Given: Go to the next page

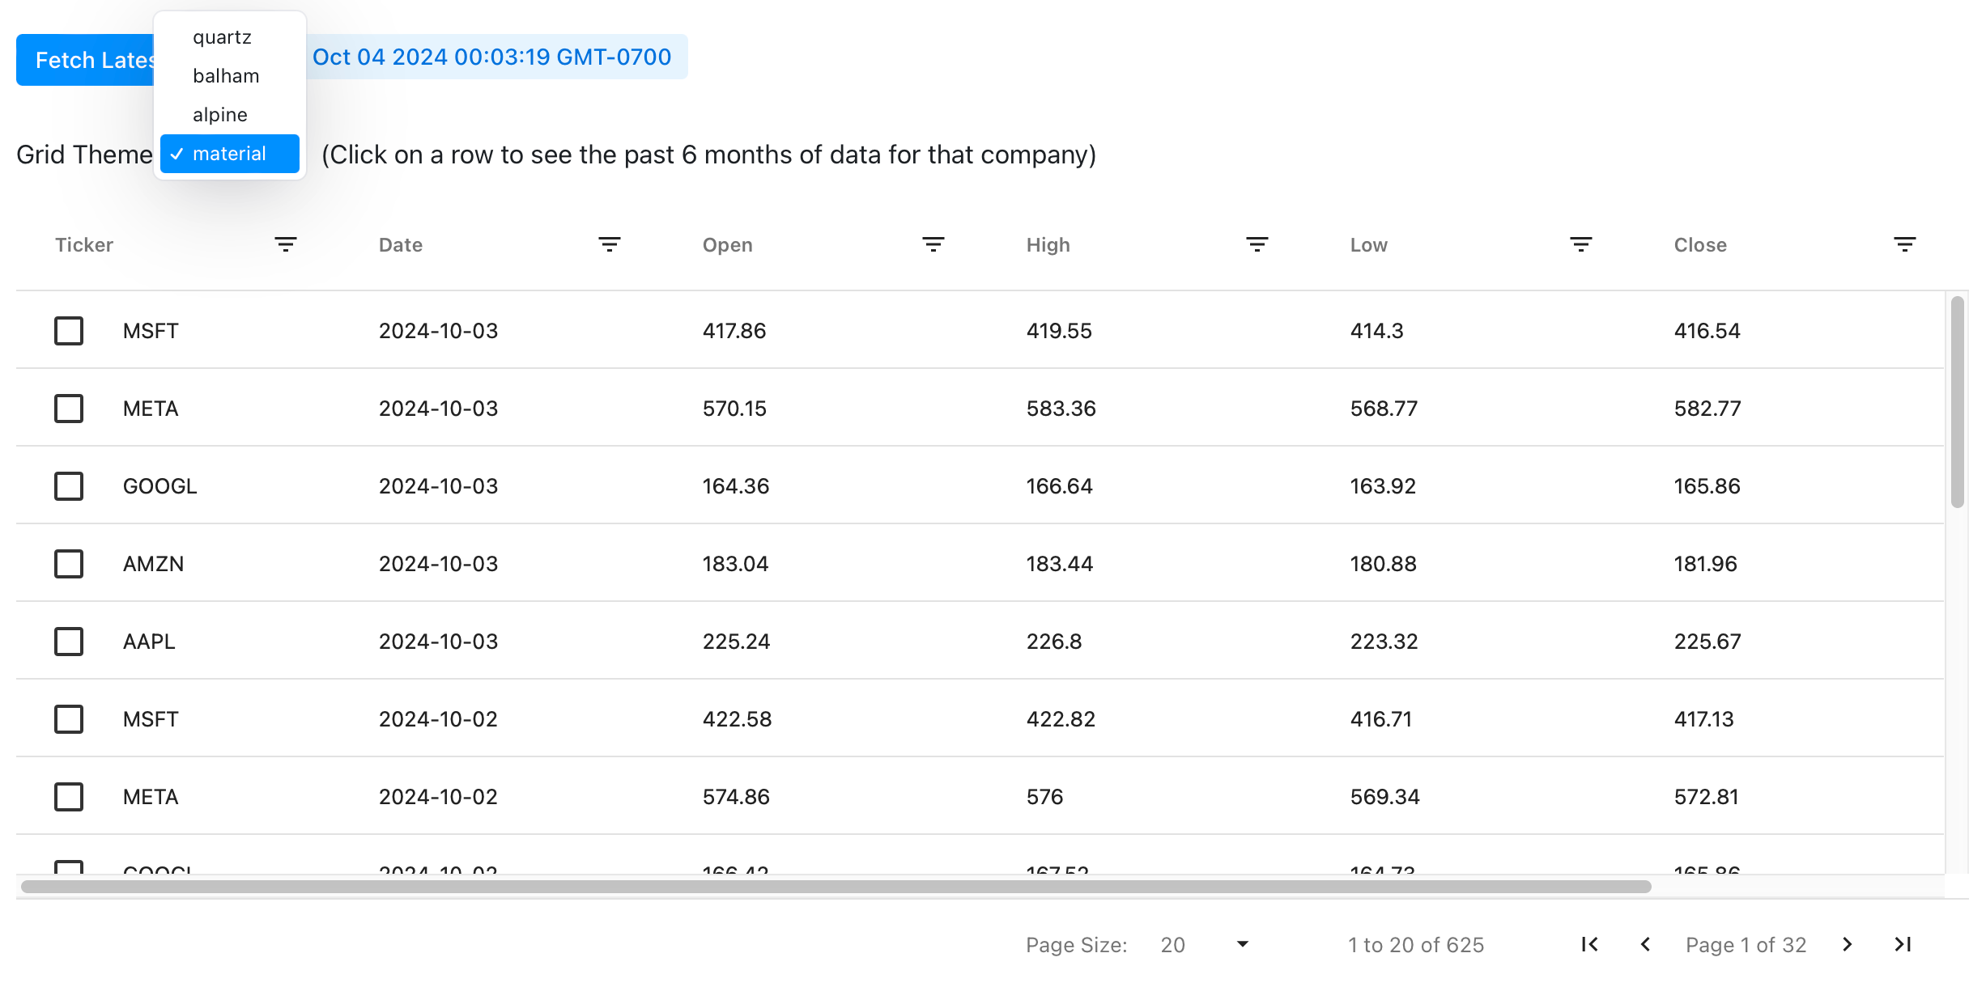Looking at the screenshot, I should (x=1848, y=944).
